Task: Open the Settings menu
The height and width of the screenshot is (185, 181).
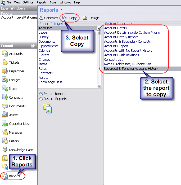Action: (x=28, y=2)
